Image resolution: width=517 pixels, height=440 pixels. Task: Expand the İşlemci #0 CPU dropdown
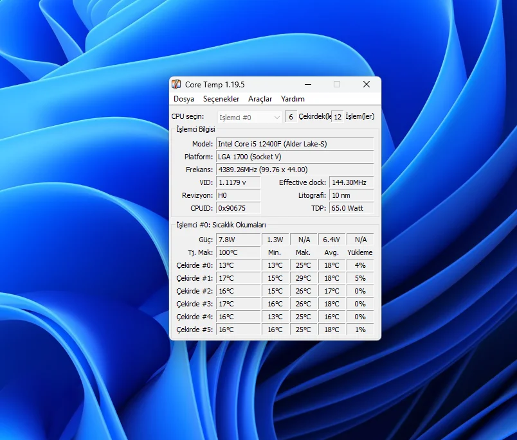pos(249,118)
